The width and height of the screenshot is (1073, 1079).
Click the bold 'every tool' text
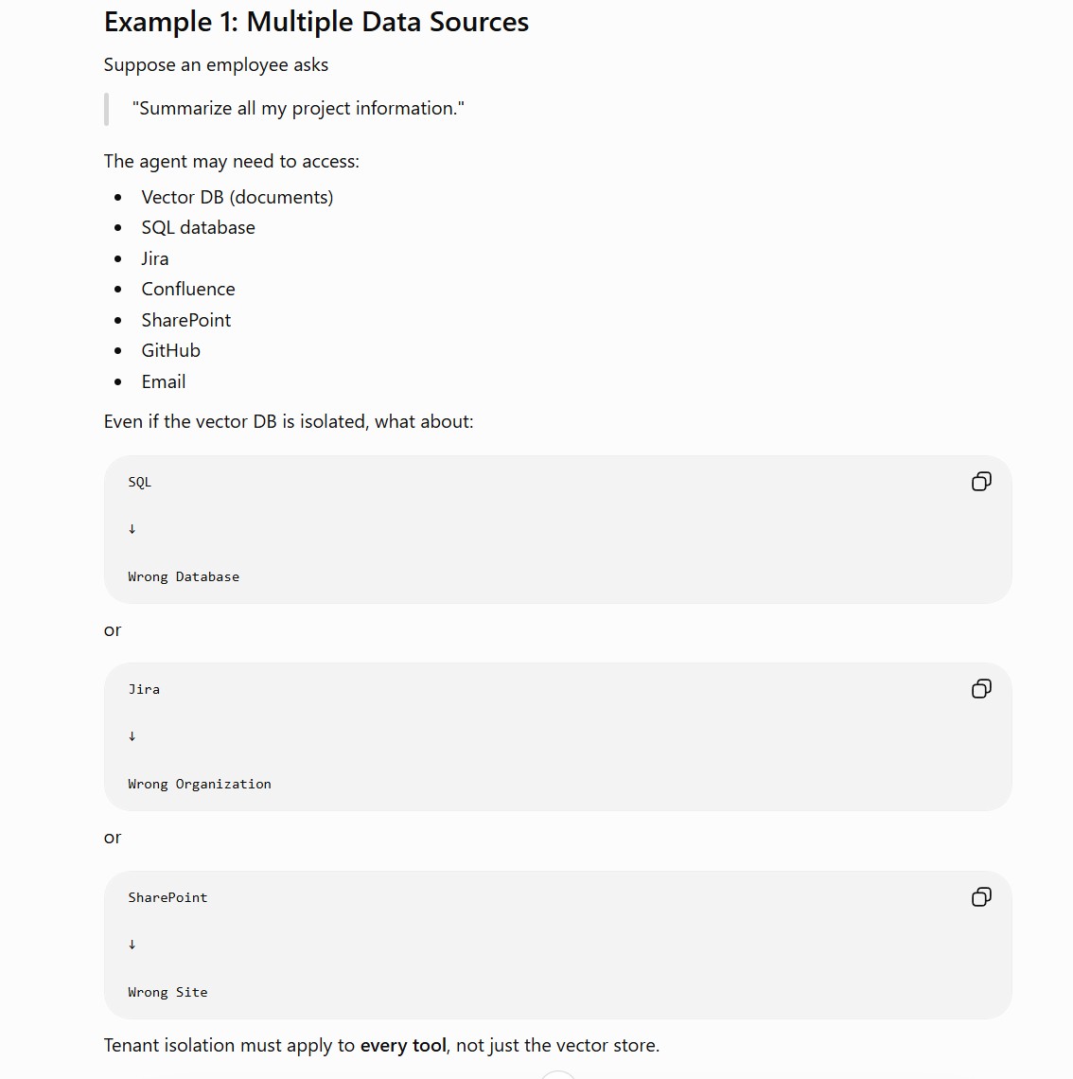point(403,1045)
